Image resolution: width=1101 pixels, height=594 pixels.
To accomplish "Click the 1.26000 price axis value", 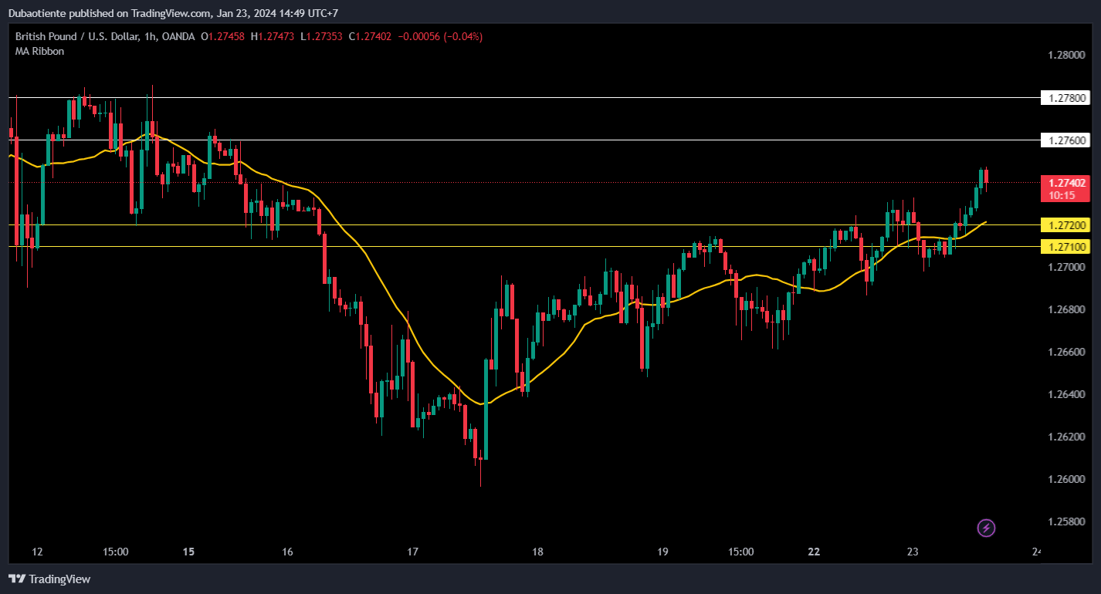I will point(1065,480).
